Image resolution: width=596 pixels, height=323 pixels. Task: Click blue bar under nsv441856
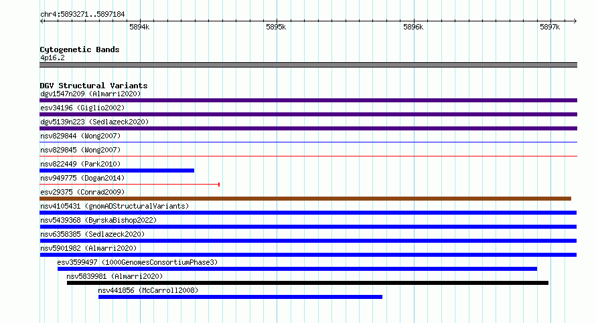(x=240, y=297)
